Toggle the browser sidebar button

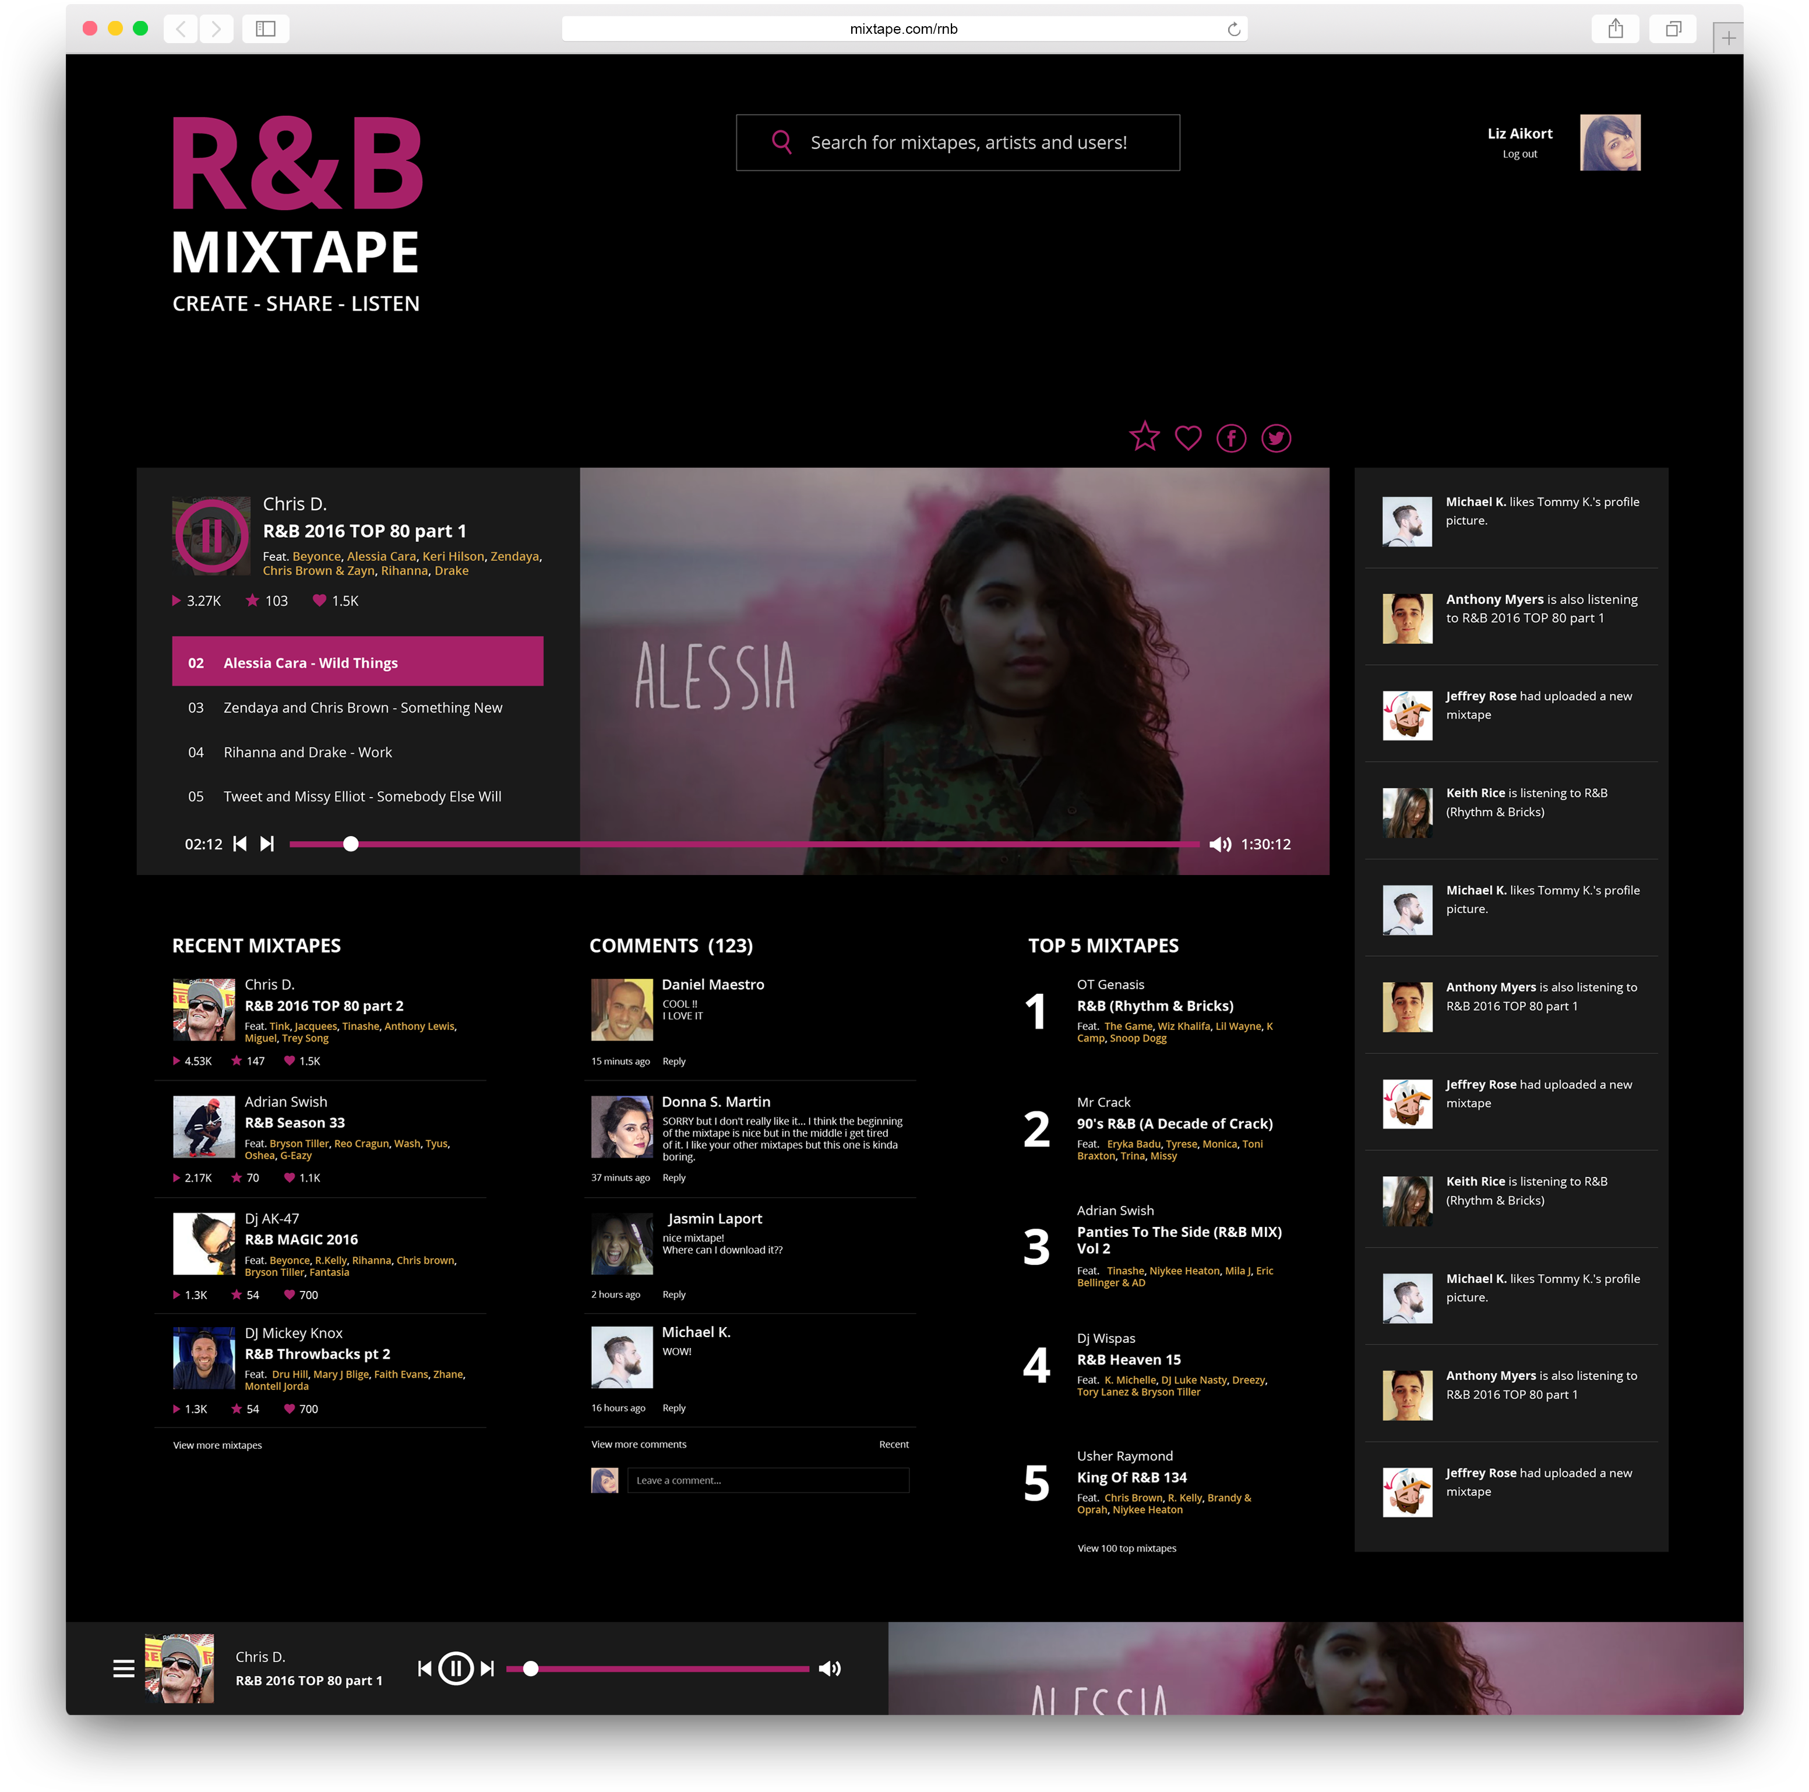click(x=266, y=29)
